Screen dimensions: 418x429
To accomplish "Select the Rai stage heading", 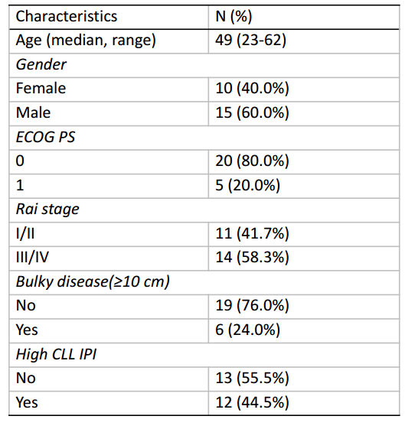I will [47, 210].
